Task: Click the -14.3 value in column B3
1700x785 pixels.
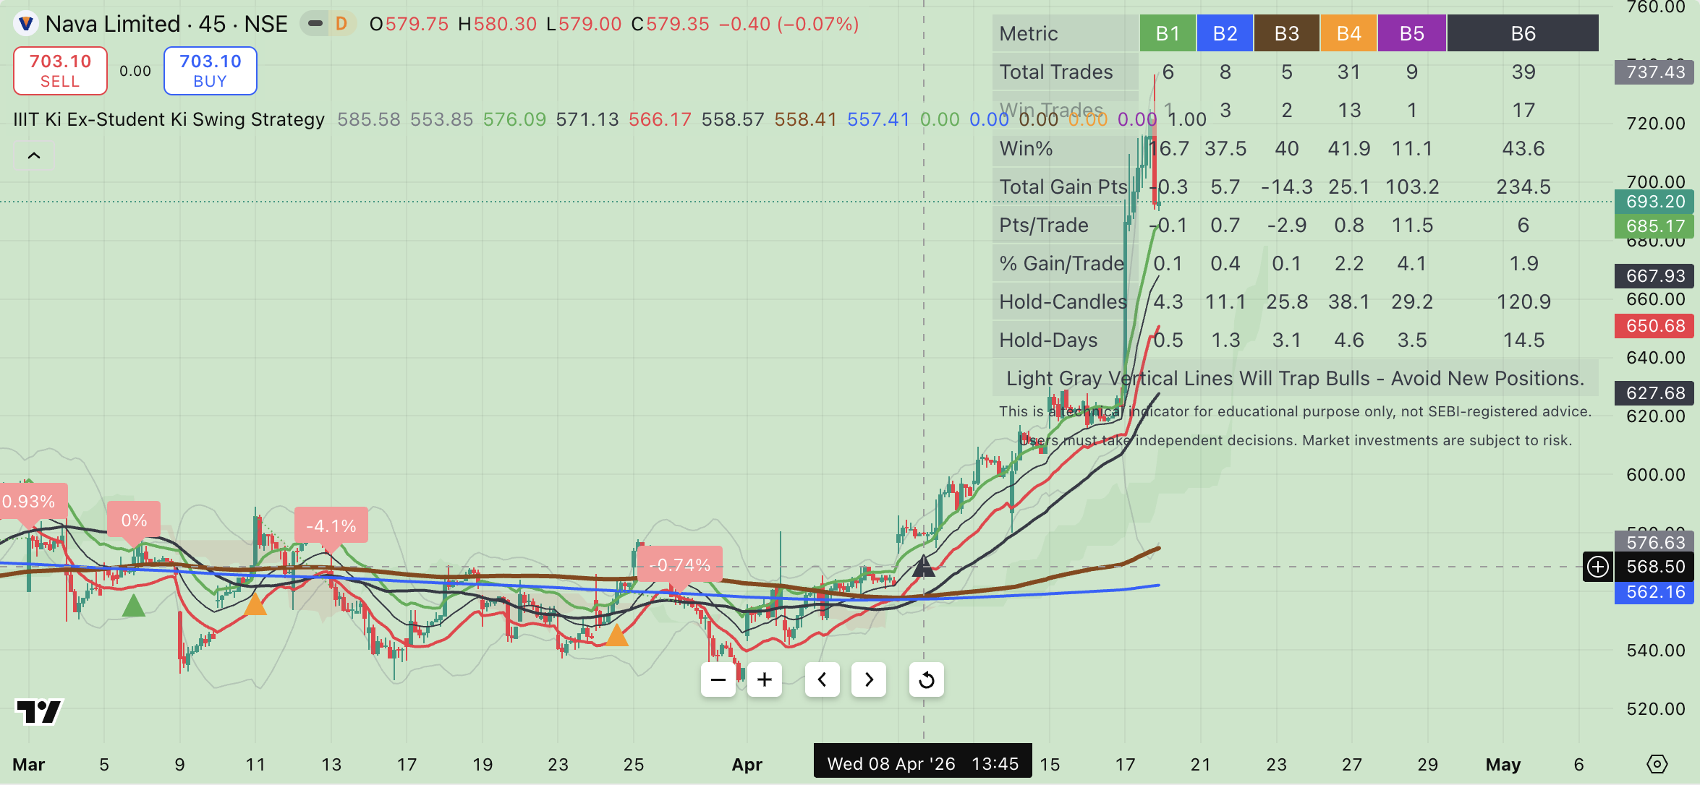Action: 1286,186
